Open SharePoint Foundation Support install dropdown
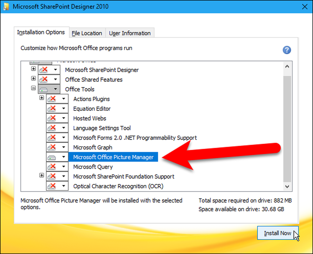The image size is (313, 254). pyautogui.click(x=64, y=177)
